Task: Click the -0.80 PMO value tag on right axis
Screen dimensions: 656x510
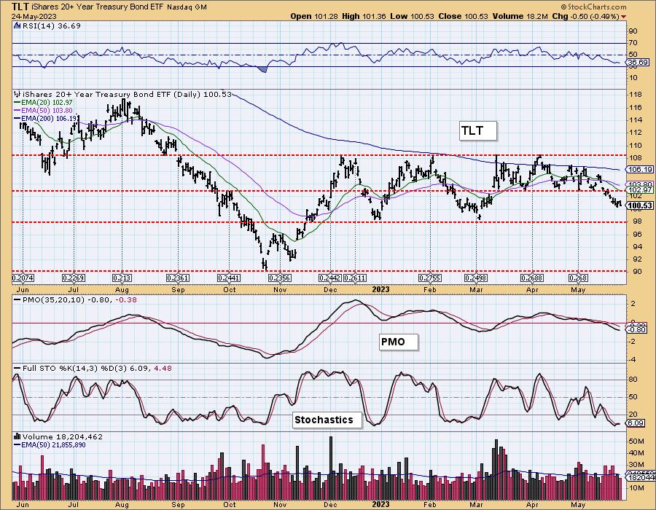Action: (x=638, y=330)
